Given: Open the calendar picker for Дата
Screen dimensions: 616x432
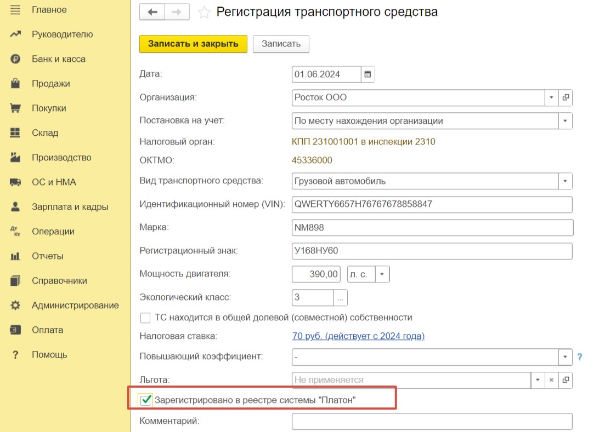Looking at the screenshot, I should 368,74.
